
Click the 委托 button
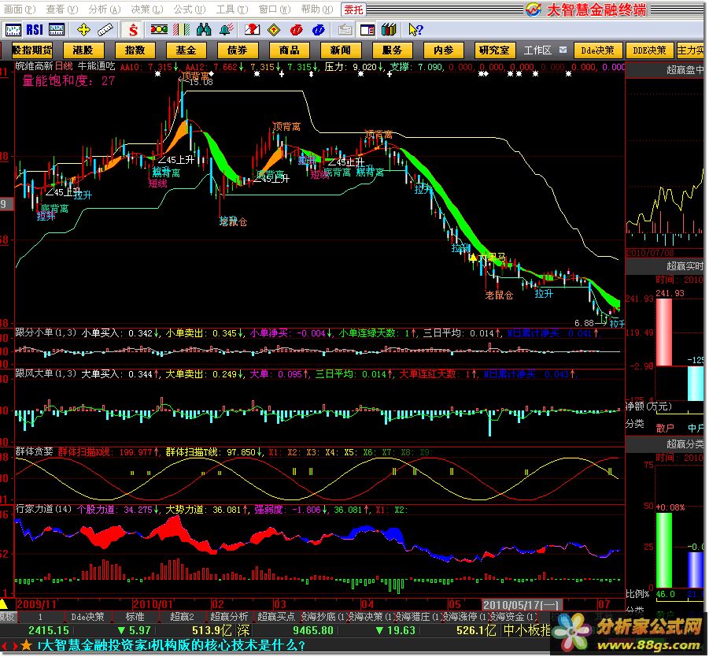tap(353, 9)
